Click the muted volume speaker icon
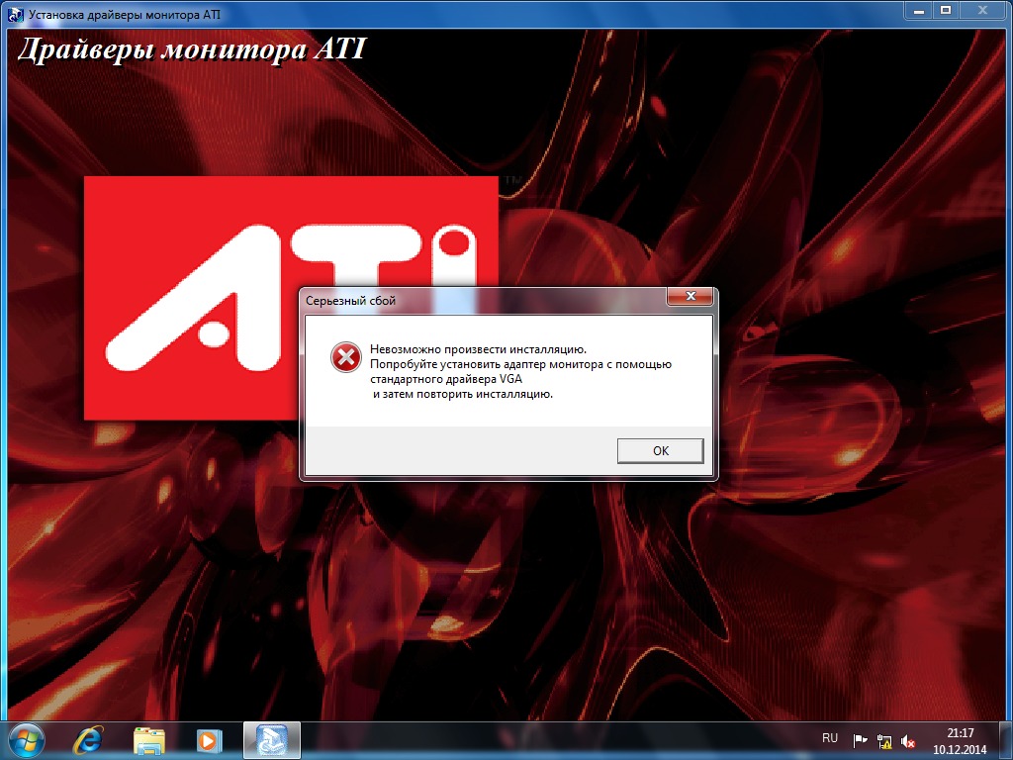 pyautogui.click(x=908, y=740)
